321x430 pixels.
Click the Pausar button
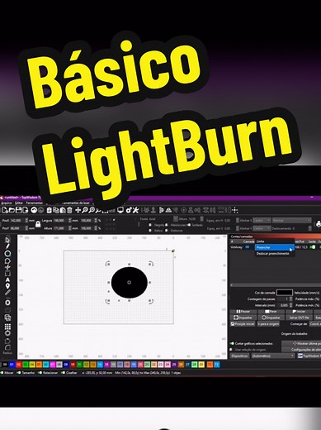click(x=243, y=312)
